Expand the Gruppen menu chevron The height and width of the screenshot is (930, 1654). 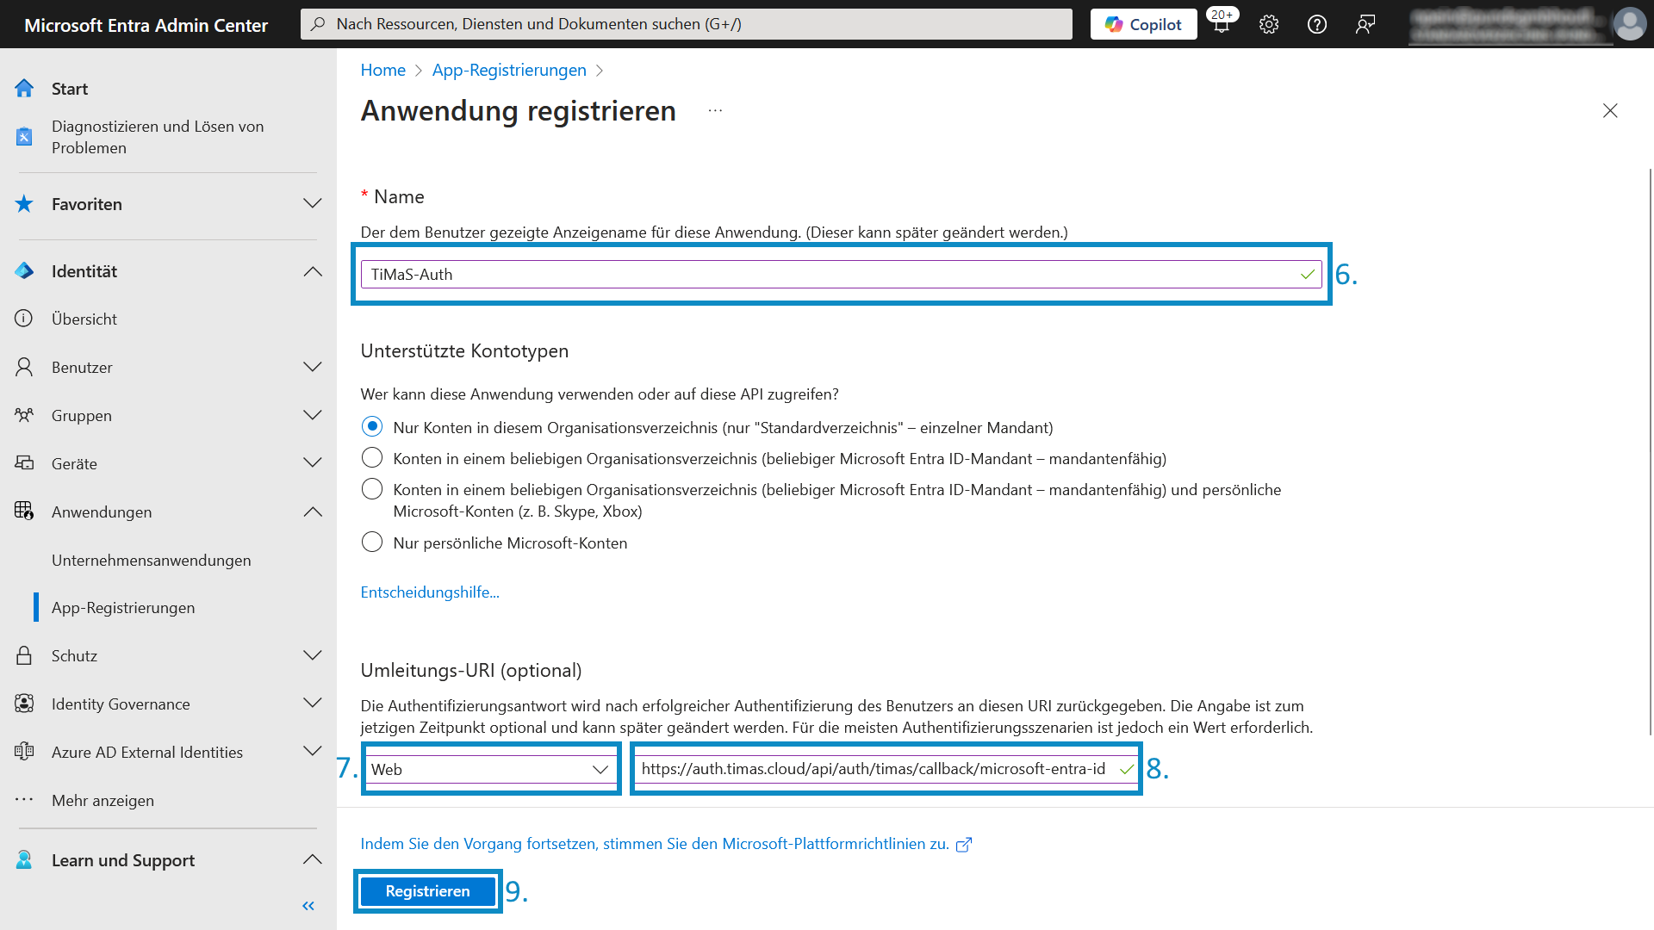(x=313, y=415)
